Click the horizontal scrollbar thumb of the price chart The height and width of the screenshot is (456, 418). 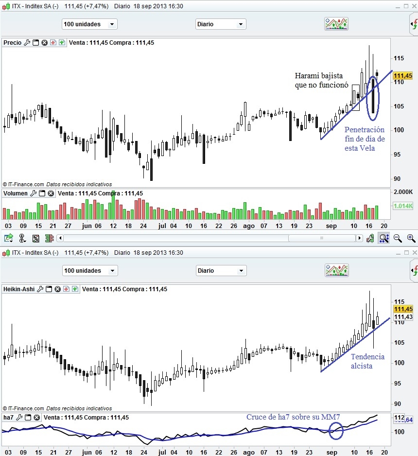click(x=322, y=238)
